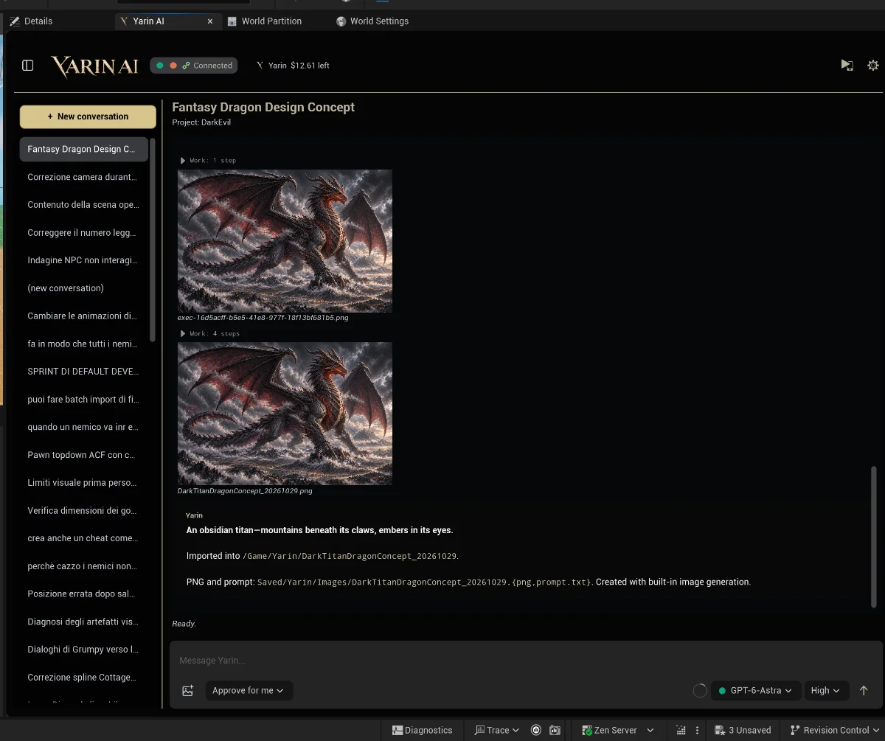The image size is (885, 741).
Task: Open the first dragon image thumbnail
Action: 285,241
